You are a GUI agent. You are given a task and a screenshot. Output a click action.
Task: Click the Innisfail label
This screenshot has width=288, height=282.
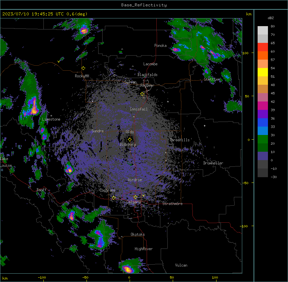[x=139, y=109]
